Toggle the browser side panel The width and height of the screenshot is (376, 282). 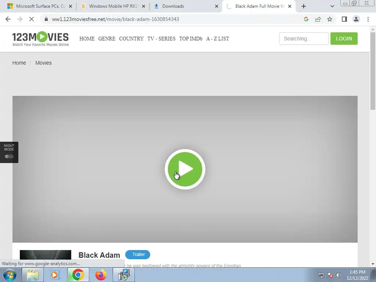point(344,19)
